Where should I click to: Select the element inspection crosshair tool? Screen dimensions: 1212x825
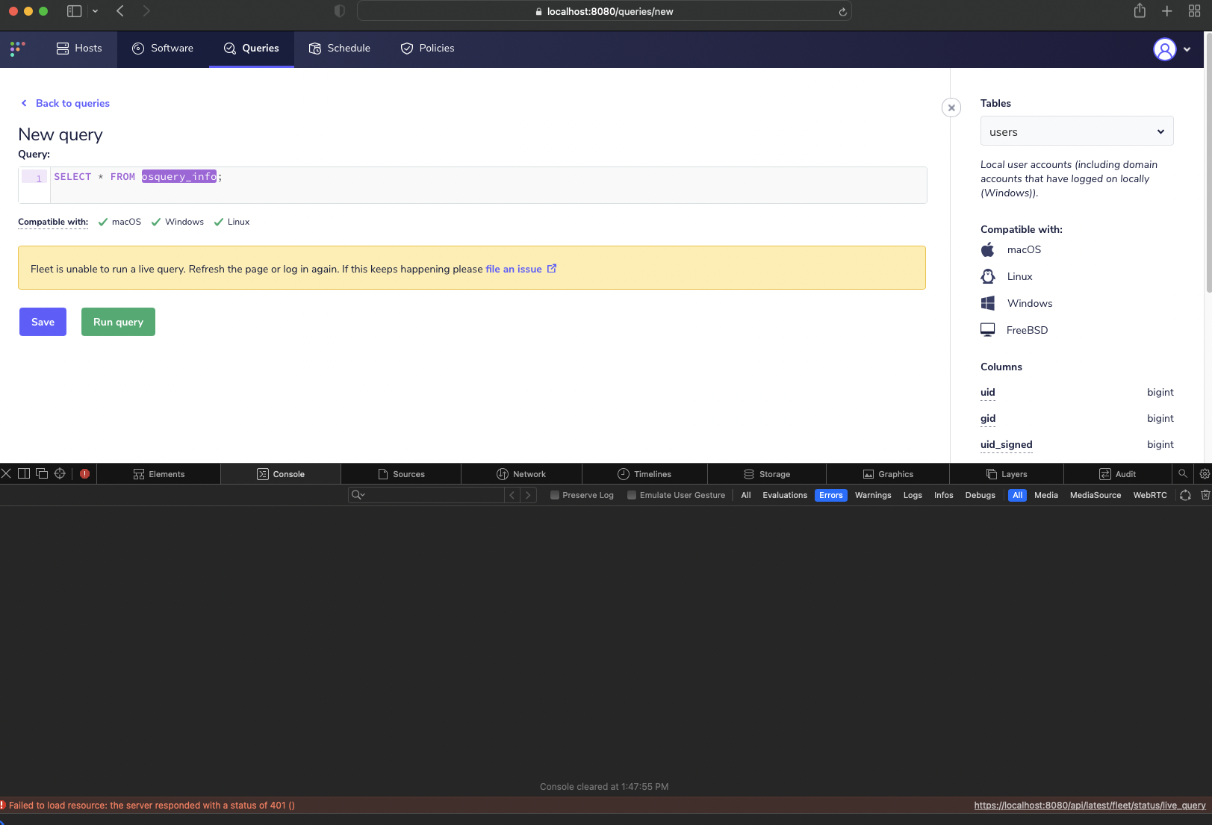point(59,473)
